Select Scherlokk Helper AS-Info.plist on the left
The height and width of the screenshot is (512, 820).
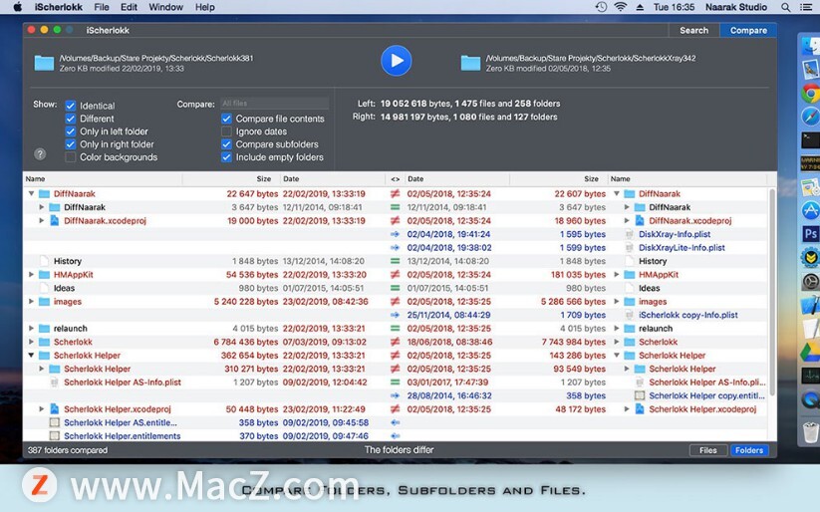[x=123, y=383]
